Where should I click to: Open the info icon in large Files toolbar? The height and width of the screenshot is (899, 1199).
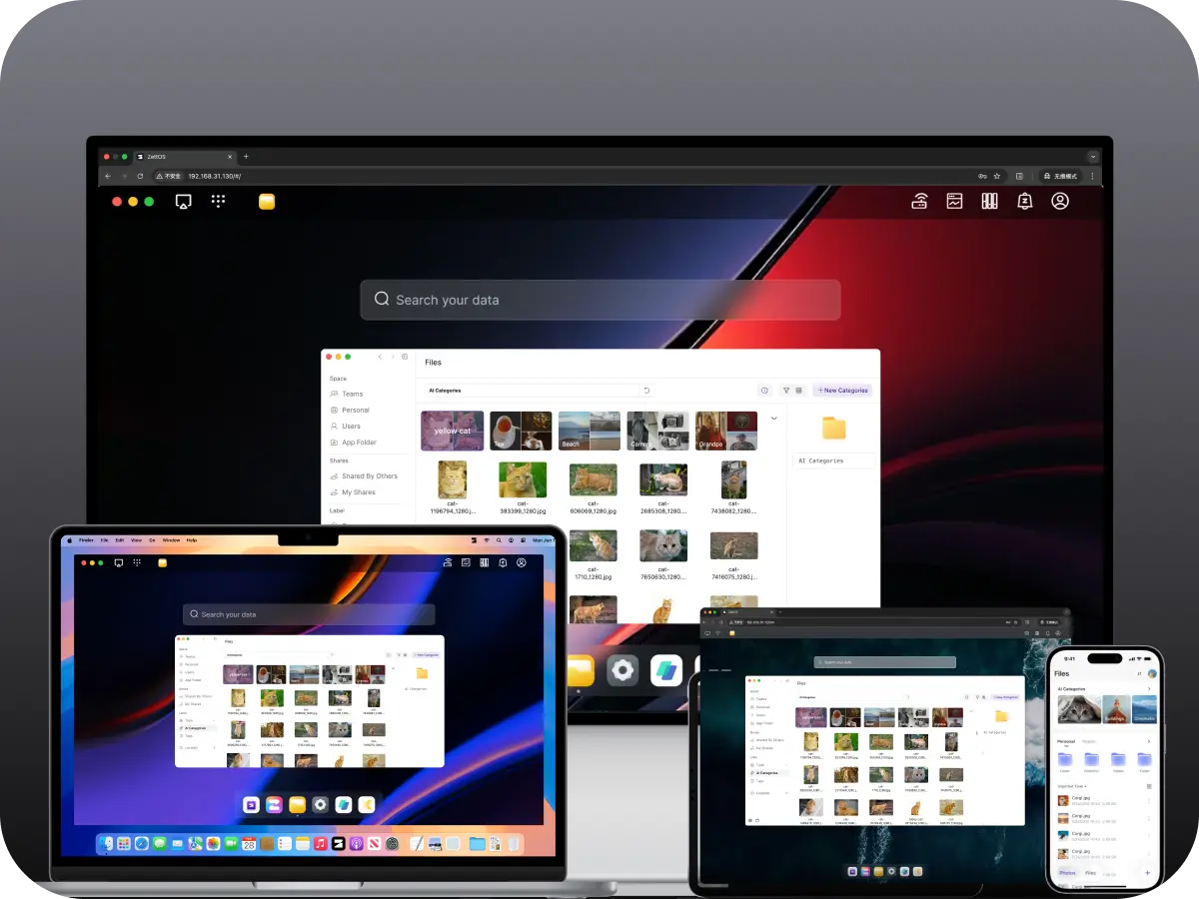(x=764, y=391)
